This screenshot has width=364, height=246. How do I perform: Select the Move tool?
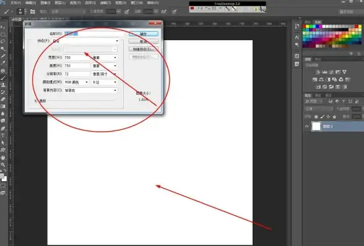click(x=2, y=27)
